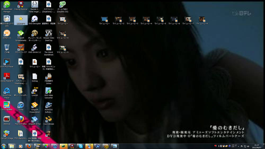This screenshot has height=149, width=265.
Task: Launch Windows Media Player from the taskbar
Action: point(20,146)
